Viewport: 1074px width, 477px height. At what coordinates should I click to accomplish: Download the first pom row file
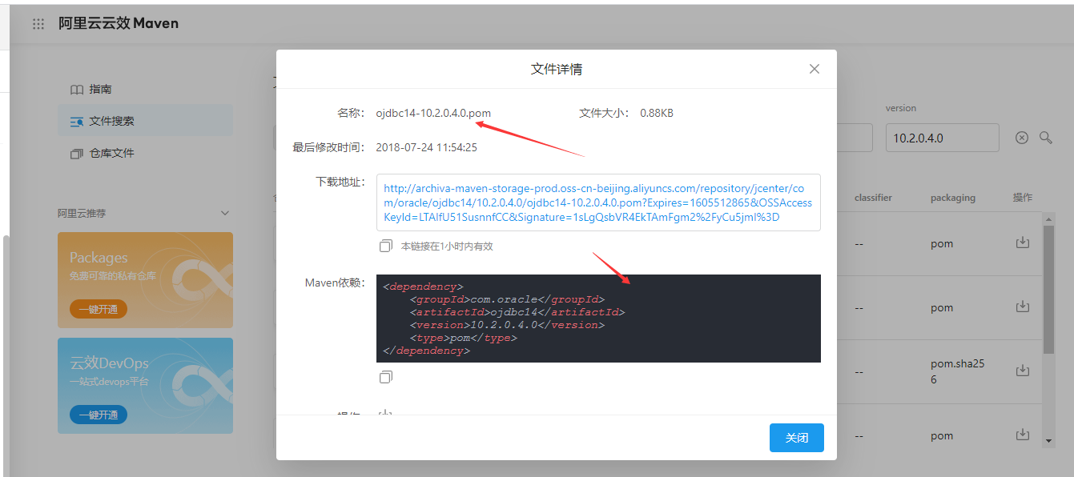point(1023,243)
